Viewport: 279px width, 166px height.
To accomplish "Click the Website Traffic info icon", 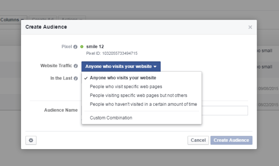I will click(75, 66).
